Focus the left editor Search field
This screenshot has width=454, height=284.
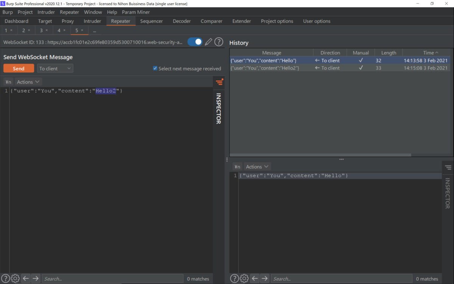[x=112, y=279]
